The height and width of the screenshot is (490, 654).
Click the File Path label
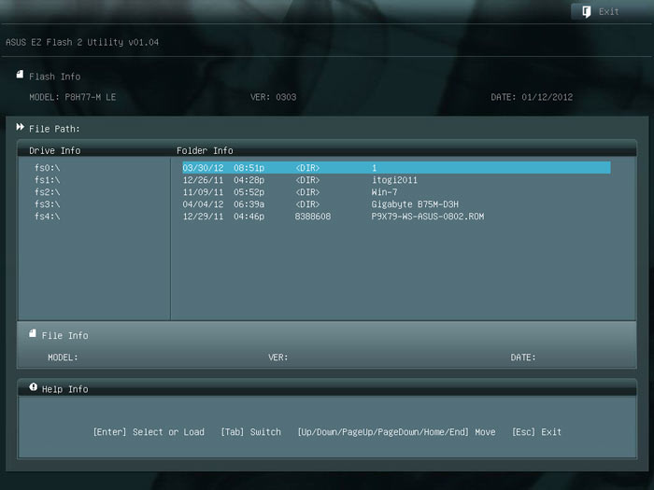[x=54, y=129]
